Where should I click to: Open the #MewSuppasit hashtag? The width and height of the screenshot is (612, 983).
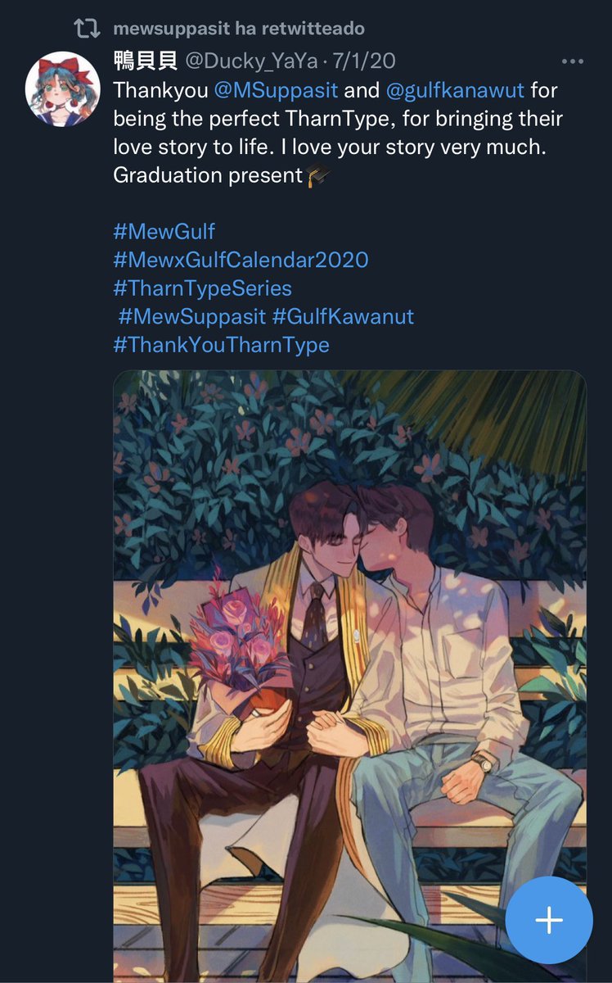coord(192,316)
